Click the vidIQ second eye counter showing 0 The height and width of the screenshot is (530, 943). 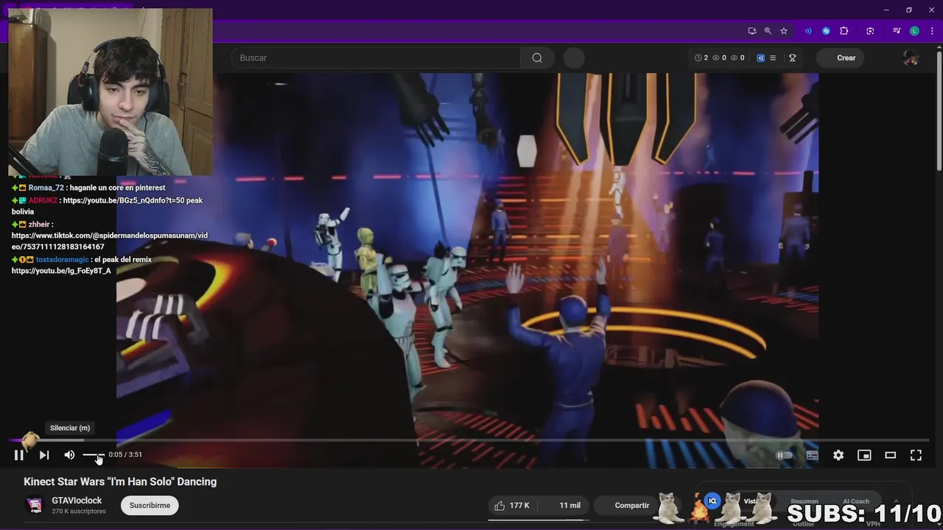(737, 58)
